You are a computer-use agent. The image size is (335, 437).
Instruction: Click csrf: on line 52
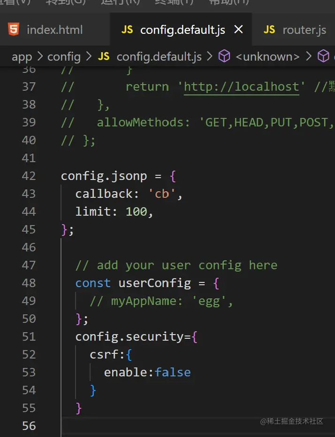pyautogui.click(x=107, y=355)
